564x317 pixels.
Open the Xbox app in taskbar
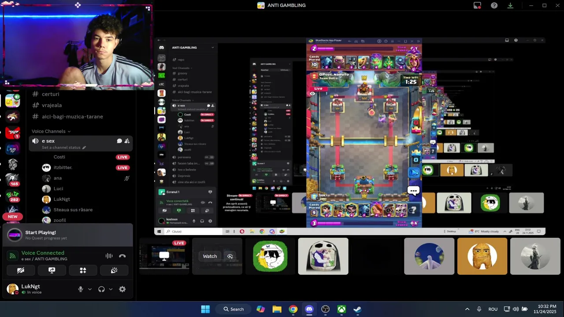[x=341, y=309]
